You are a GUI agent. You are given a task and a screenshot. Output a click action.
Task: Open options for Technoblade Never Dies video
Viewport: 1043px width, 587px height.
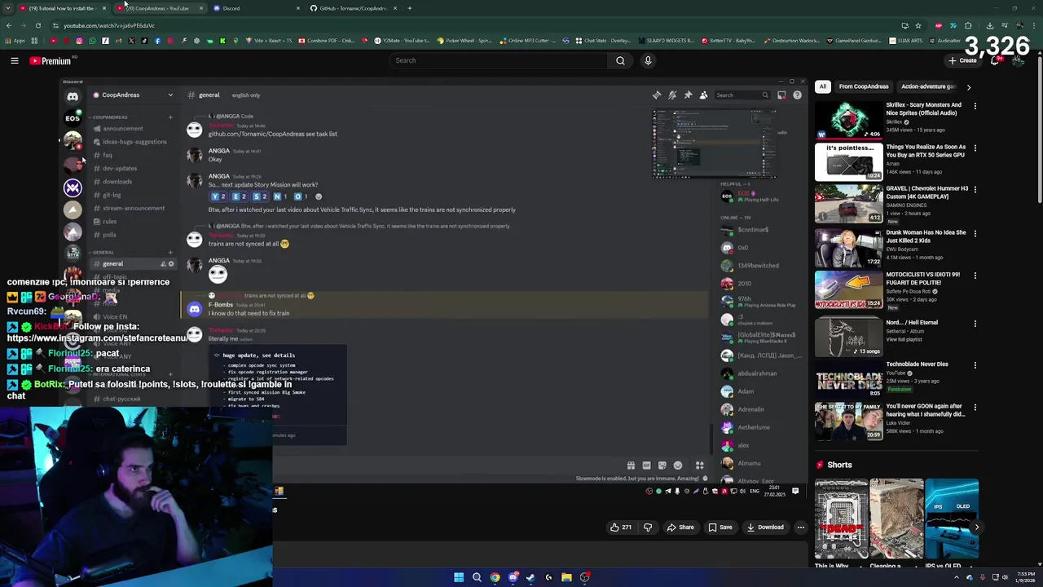point(975,365)
